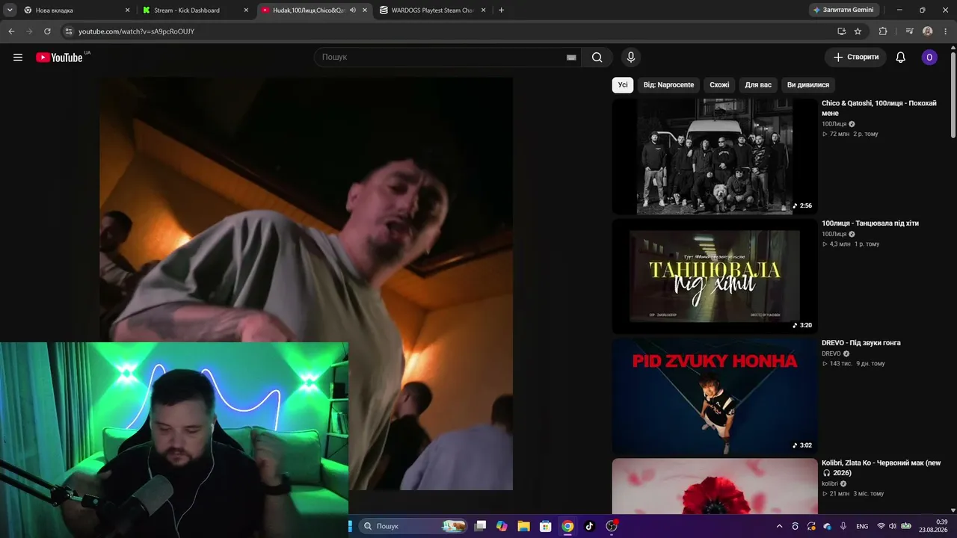Click the Windows taskbar search box

click(413, 526)
